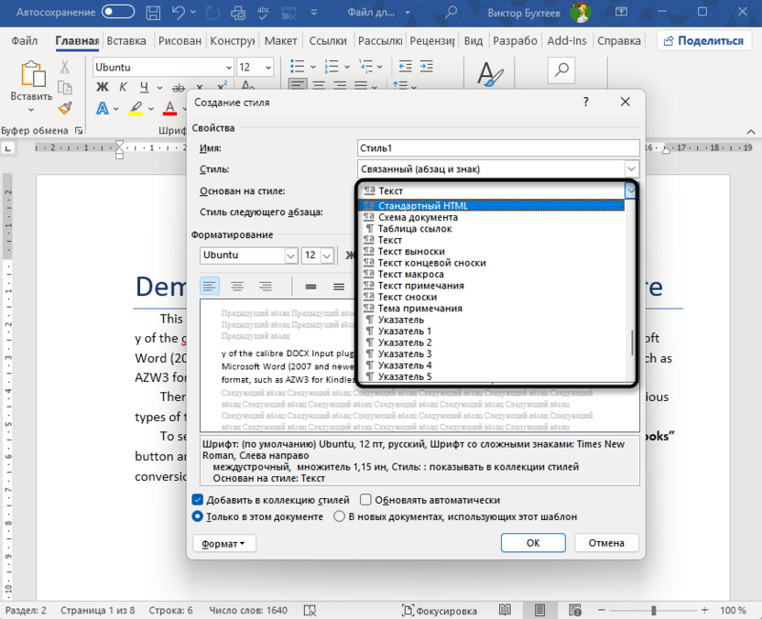Confirm the style with the OK button

click(532, 543)
